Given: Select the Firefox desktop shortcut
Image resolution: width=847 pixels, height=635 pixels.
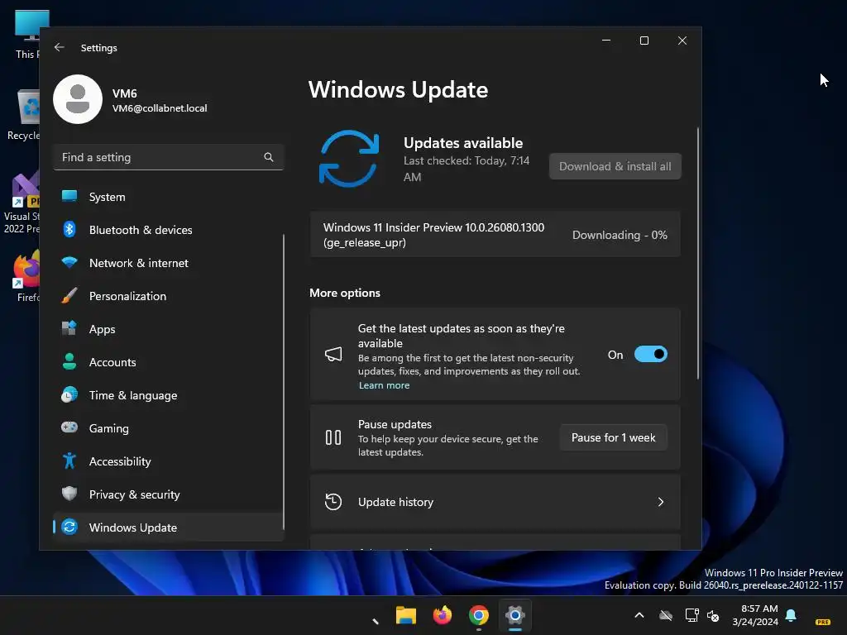Looking at the screenshot, I should (27, 276).
